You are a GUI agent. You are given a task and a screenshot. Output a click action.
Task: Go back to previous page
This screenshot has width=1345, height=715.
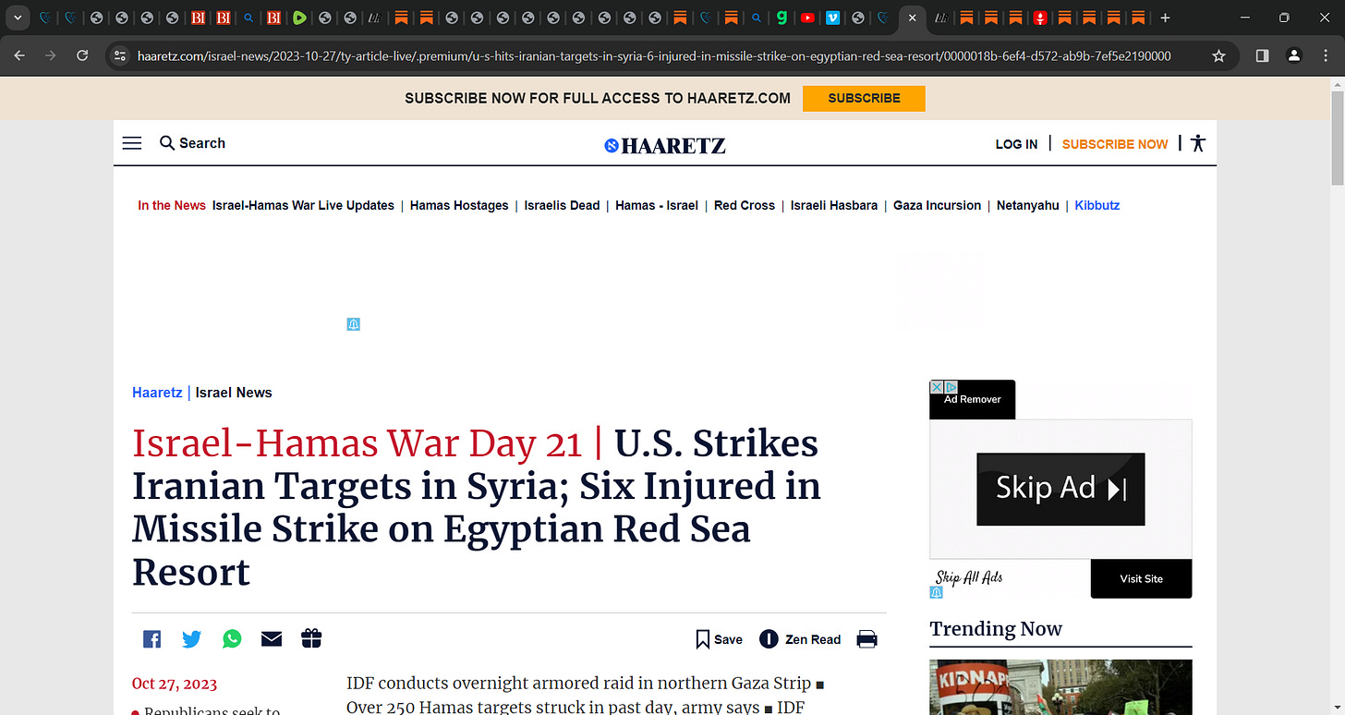[x=19, y=55]
